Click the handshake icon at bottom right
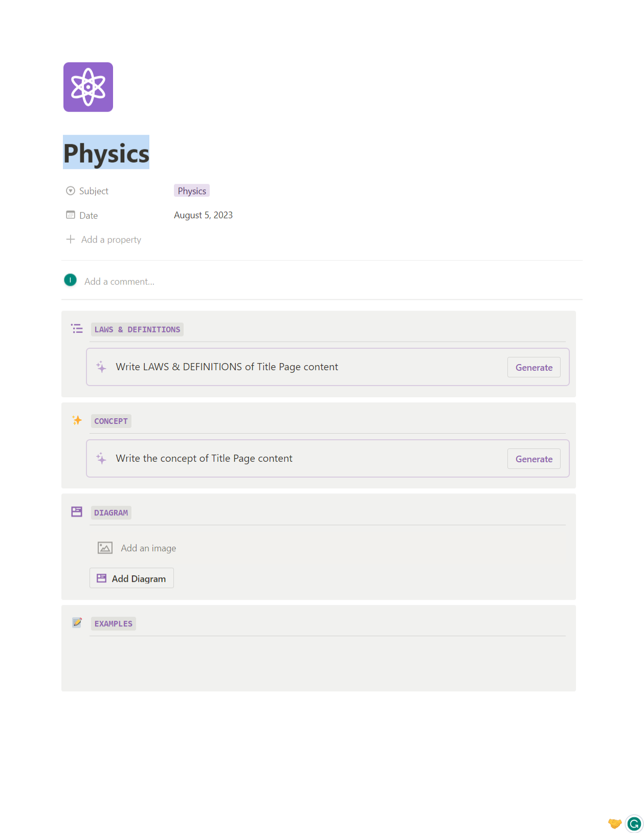The height and width of the screenshot is (833, 644). click(x=614, y=823)
